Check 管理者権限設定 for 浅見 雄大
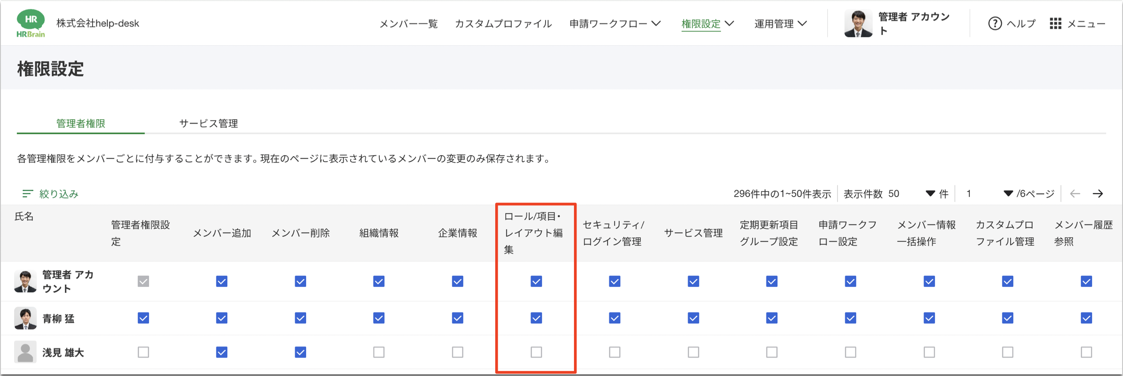The width and height of the screenshot is (1123, 376). 143,352
